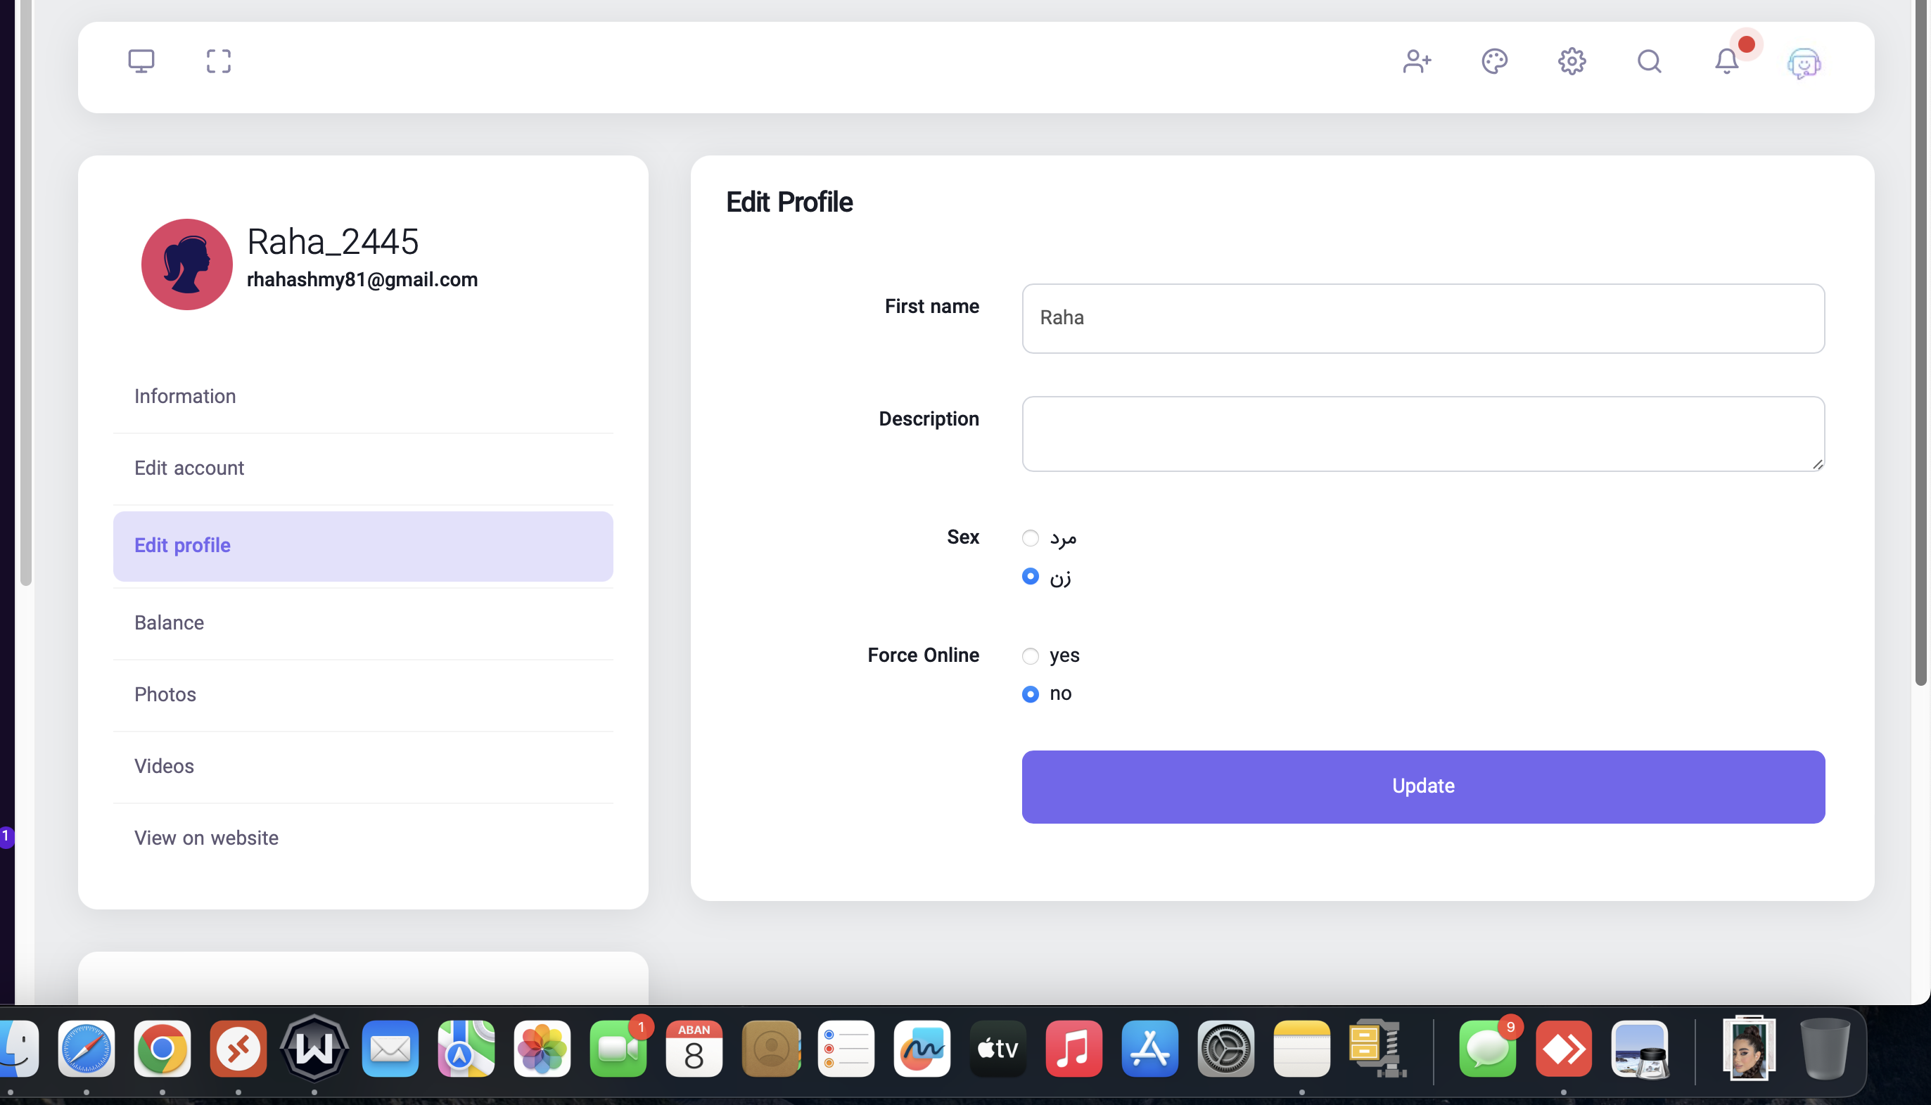Click the user avatar in header
The image size is (1931, 1105).
click(x=1804, y=63)
